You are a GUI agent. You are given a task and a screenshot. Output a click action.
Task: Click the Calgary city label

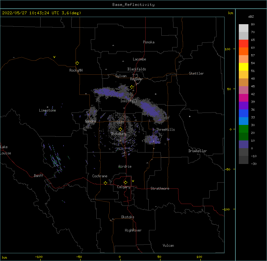[124, 187]
